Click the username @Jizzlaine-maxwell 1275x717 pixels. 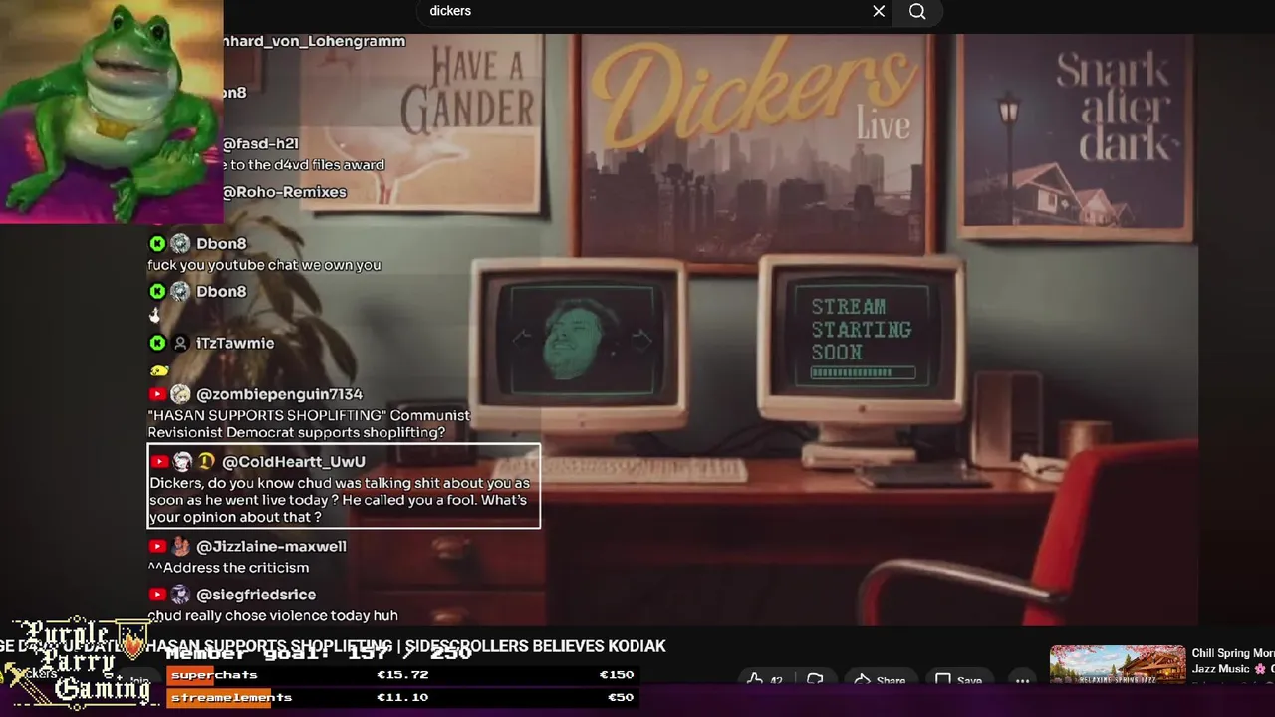[x=272, y=546]
